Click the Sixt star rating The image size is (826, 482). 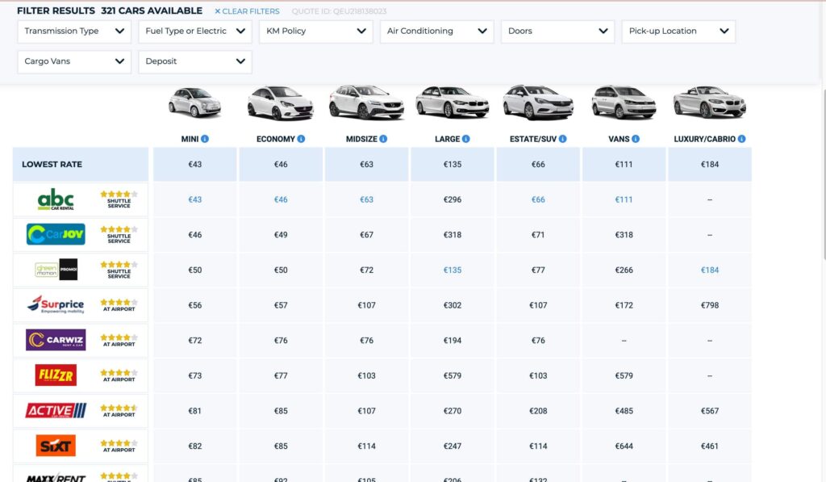point(119,443)
